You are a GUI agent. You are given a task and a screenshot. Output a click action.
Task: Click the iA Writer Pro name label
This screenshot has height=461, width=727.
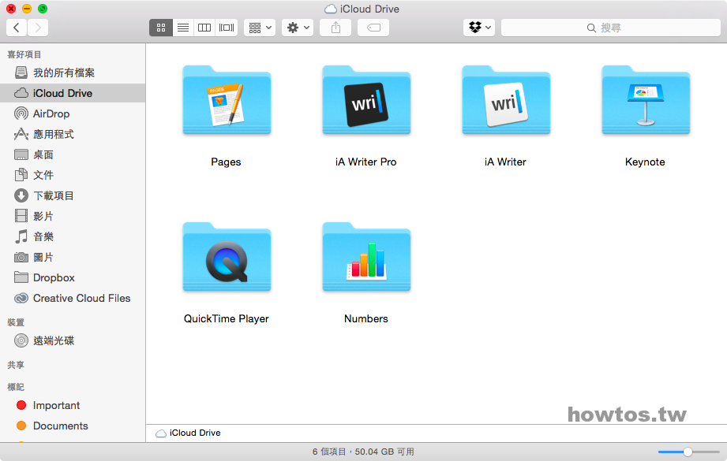click(365, 162)
